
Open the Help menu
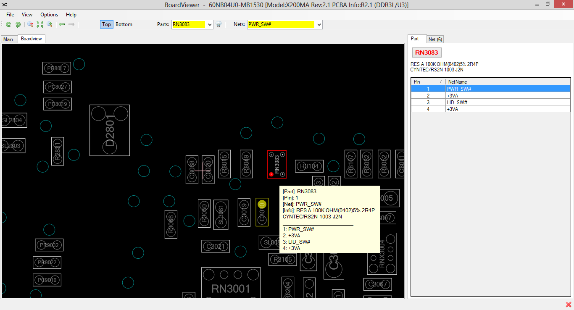(x=71, y=15)
